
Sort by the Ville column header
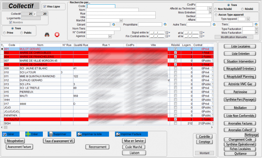click(x=153, y=45)
